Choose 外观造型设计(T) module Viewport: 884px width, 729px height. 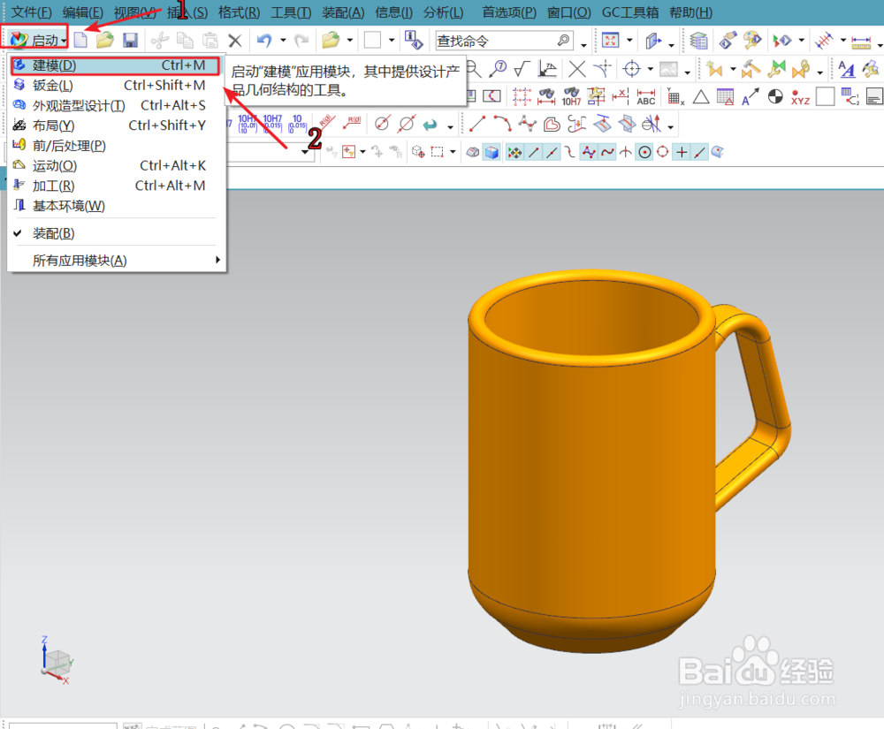pyautogui.click(x=117, y=105)
